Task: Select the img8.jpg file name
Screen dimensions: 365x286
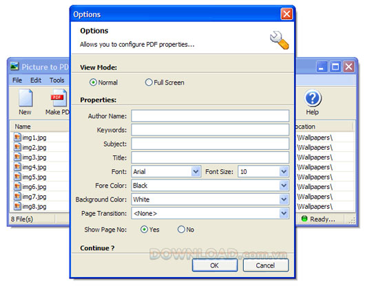Action: coord(34,206)
